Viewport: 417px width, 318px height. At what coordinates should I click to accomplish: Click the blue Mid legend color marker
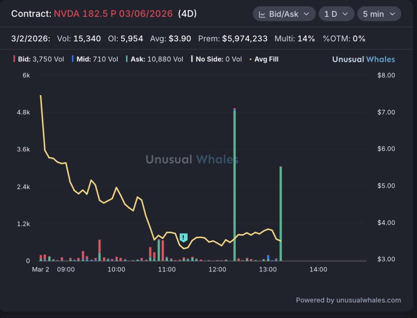point(73,59)
